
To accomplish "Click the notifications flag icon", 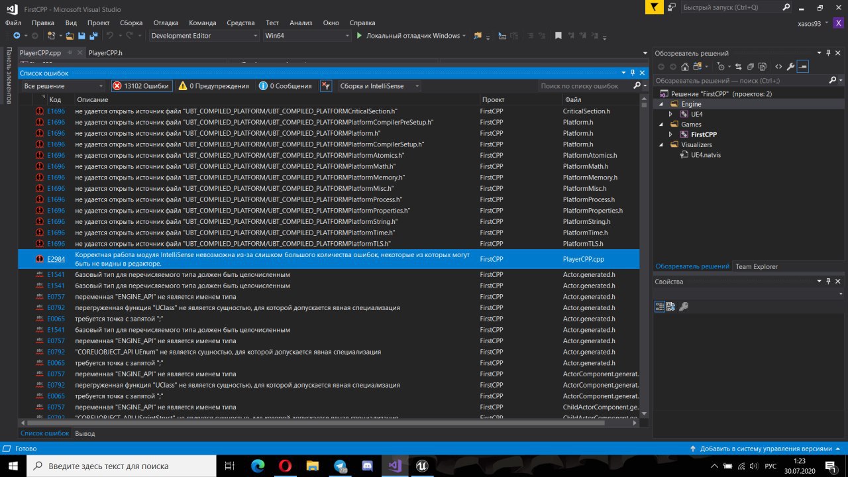I will pos(655,7).
